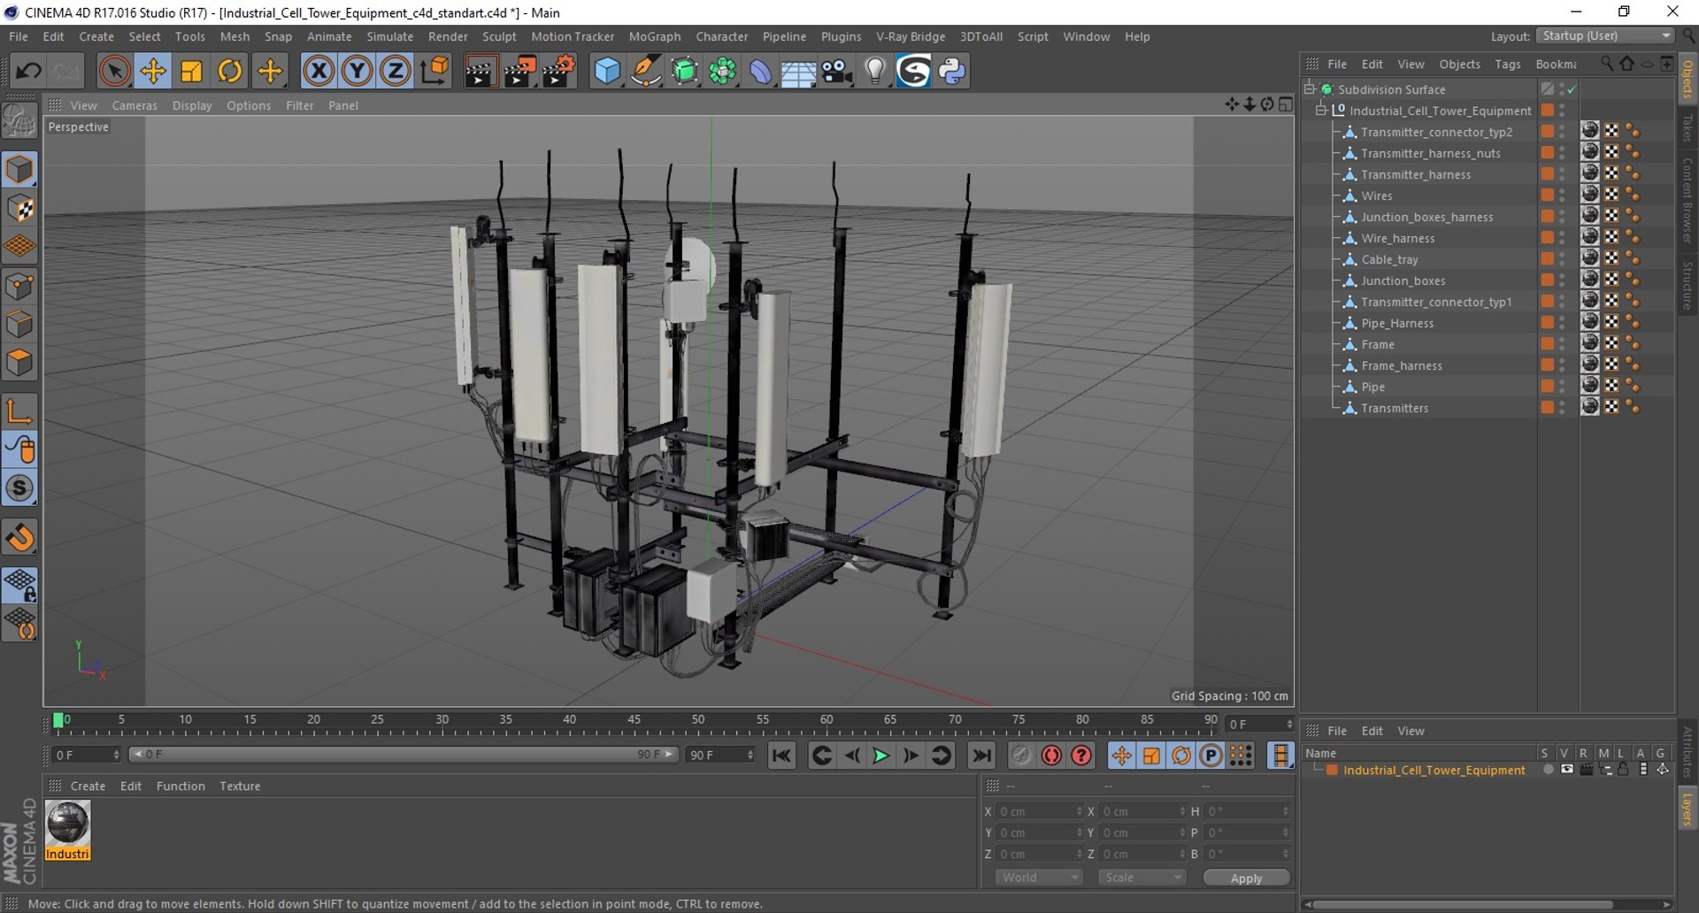1699x913 pixels.
Task: Toggle Z axis lock
Action: (x=396, y=71)
